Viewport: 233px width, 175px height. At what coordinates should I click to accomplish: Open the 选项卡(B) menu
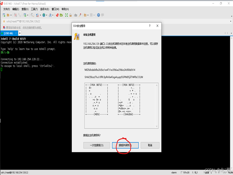pyautogui.click(x=45, y=9)
